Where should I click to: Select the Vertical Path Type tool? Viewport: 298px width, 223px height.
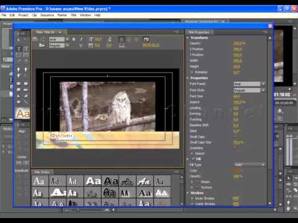(26, 61)
